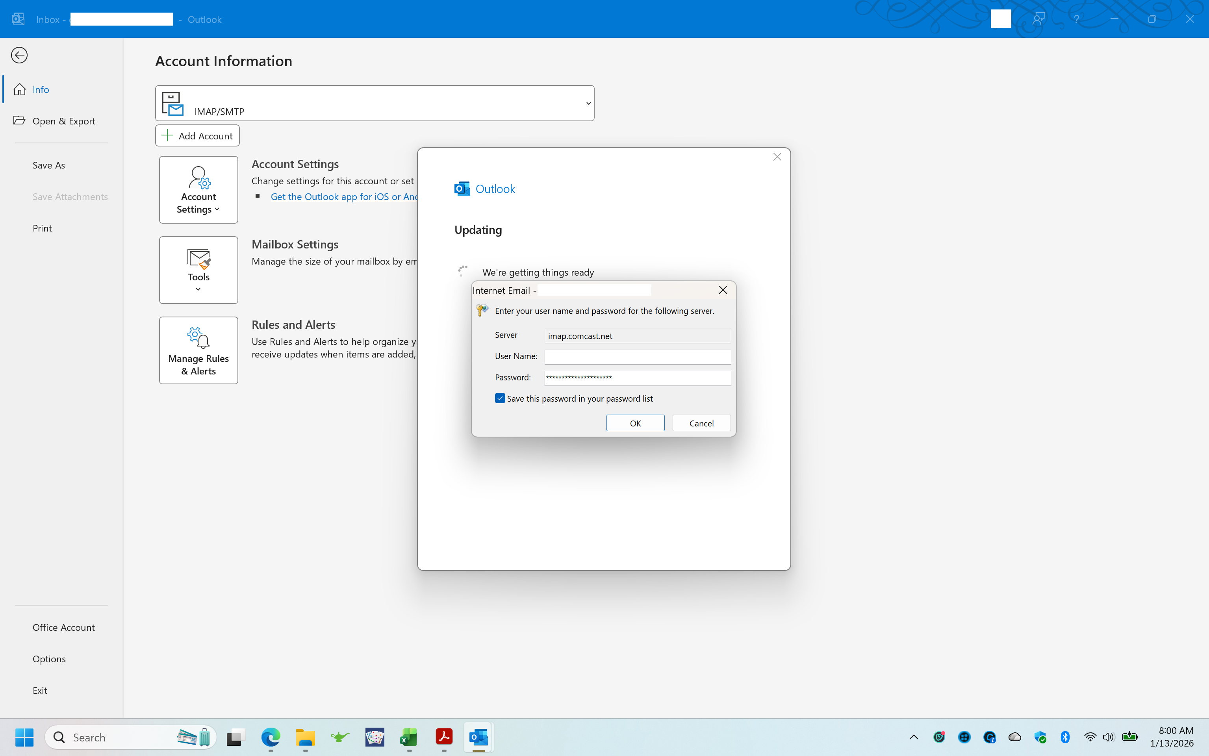Viewport: 1209px width, 756px height.
Task: Open the green genie lamp taskbar app
Action: 339,737
